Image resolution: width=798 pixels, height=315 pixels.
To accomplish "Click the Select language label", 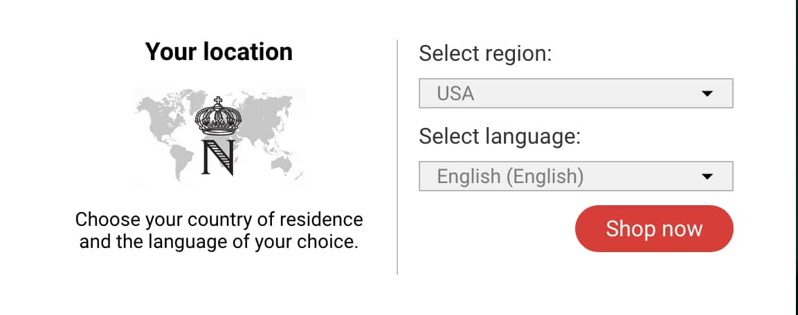I will click(499, 137).
